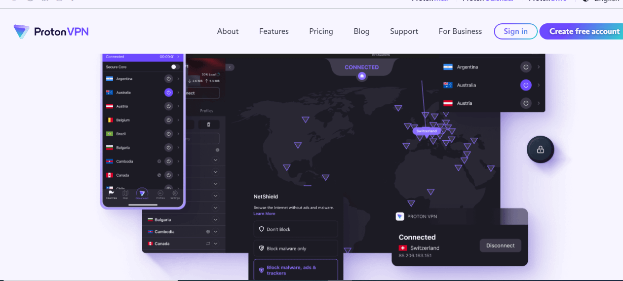Viewport: 623px width, 281px height.
Task: Follow the NetShield Learn More link
Action: tap(264, 214)
